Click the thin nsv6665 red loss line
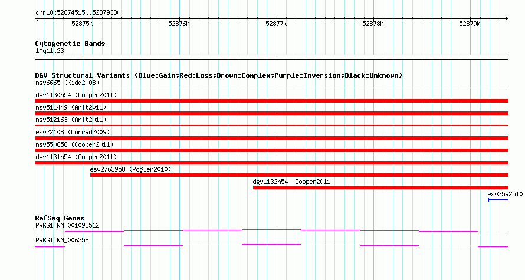The height and width of the screenshot is (280, 525). click(271, 88)
